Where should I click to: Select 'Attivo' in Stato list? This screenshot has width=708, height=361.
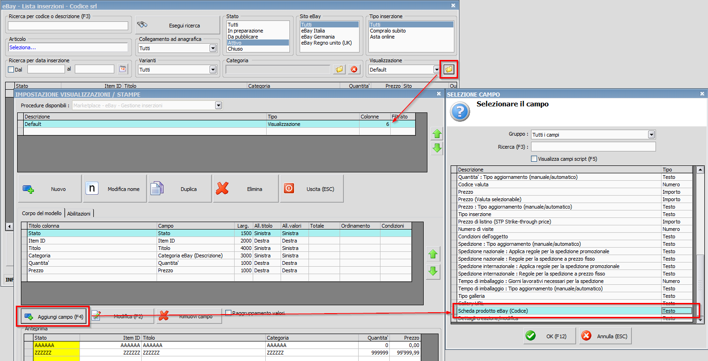tap(257, 43)
